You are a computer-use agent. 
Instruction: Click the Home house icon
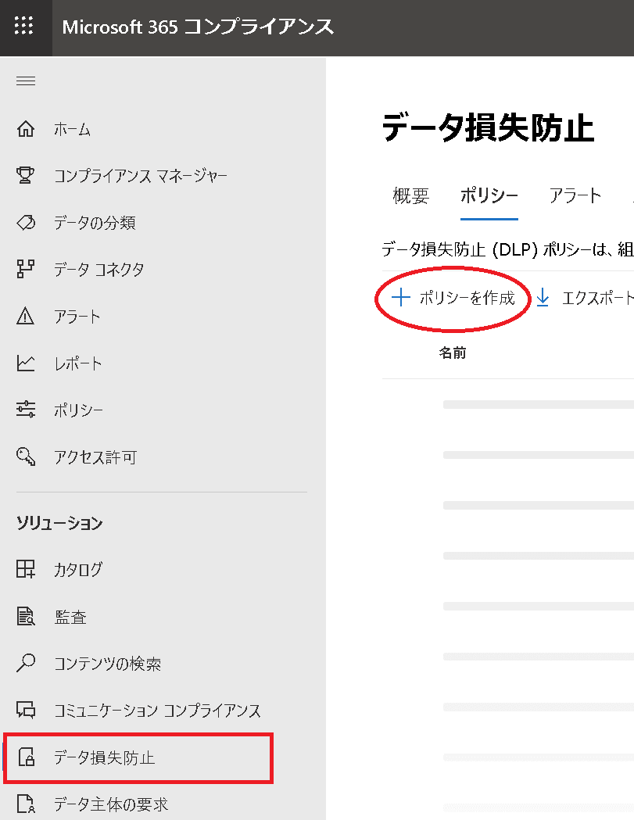[x=26, y=129]
